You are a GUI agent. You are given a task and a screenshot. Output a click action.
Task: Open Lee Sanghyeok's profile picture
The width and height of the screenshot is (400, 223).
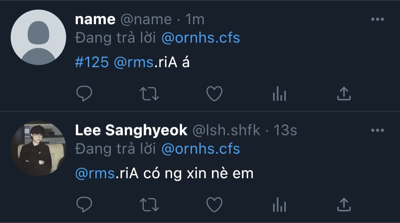38,148
